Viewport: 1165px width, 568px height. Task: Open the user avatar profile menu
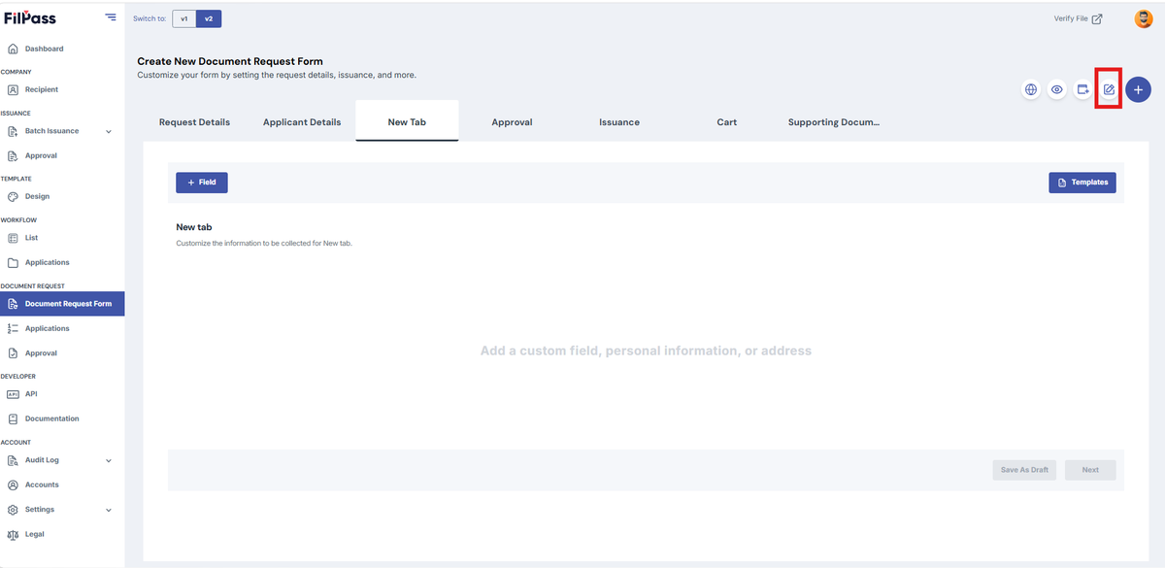click(1143, 18)
